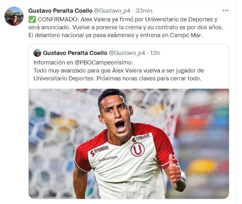Open the 33min timestamp link
Screen dimensions: 242x204
coord(144,10)
